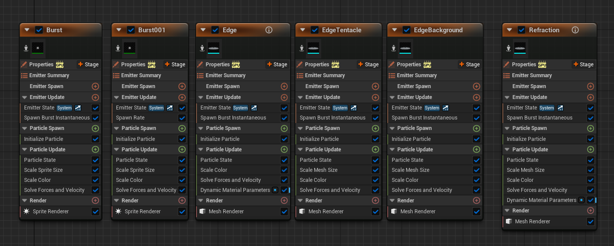
Task: Add a renderer to the Refraction emitter
Action: coord(590,211)
